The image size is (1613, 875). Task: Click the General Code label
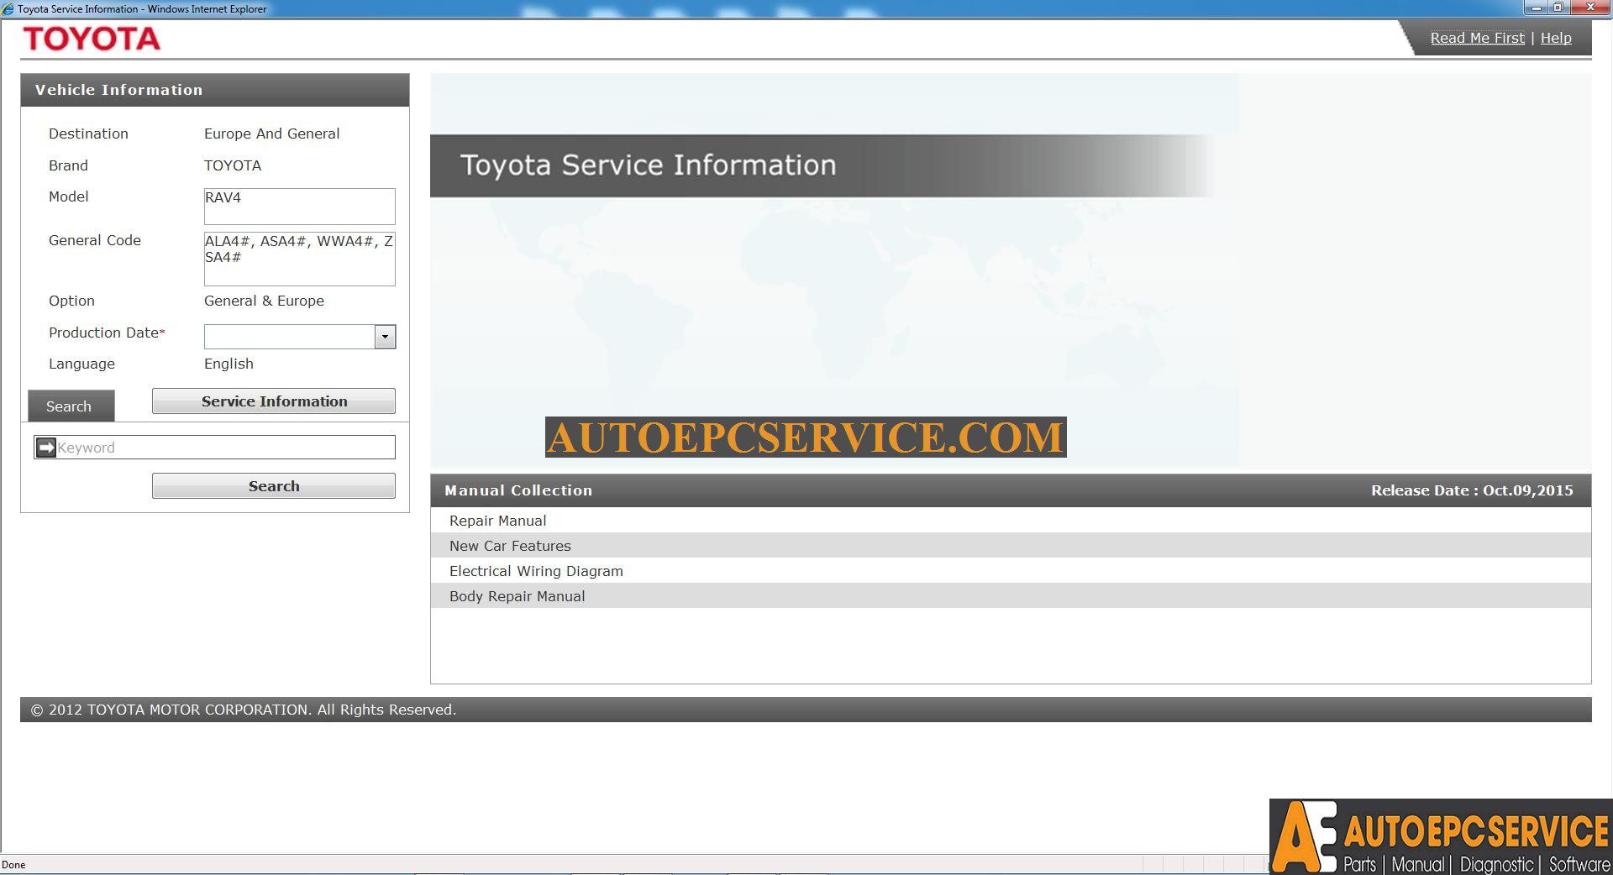coord(95,240)
